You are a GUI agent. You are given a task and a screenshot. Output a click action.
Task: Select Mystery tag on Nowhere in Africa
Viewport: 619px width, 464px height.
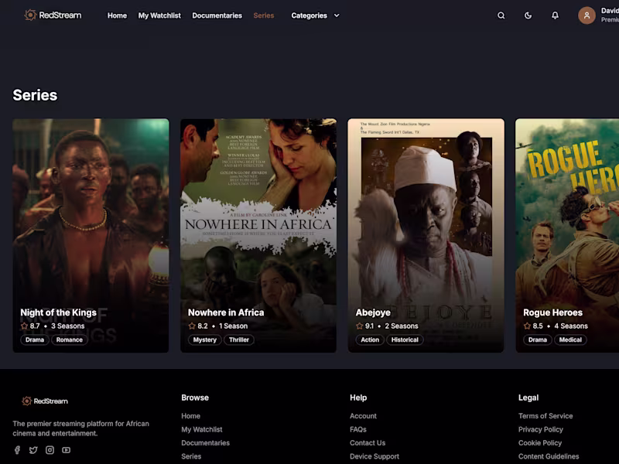[x=205, y=339]
